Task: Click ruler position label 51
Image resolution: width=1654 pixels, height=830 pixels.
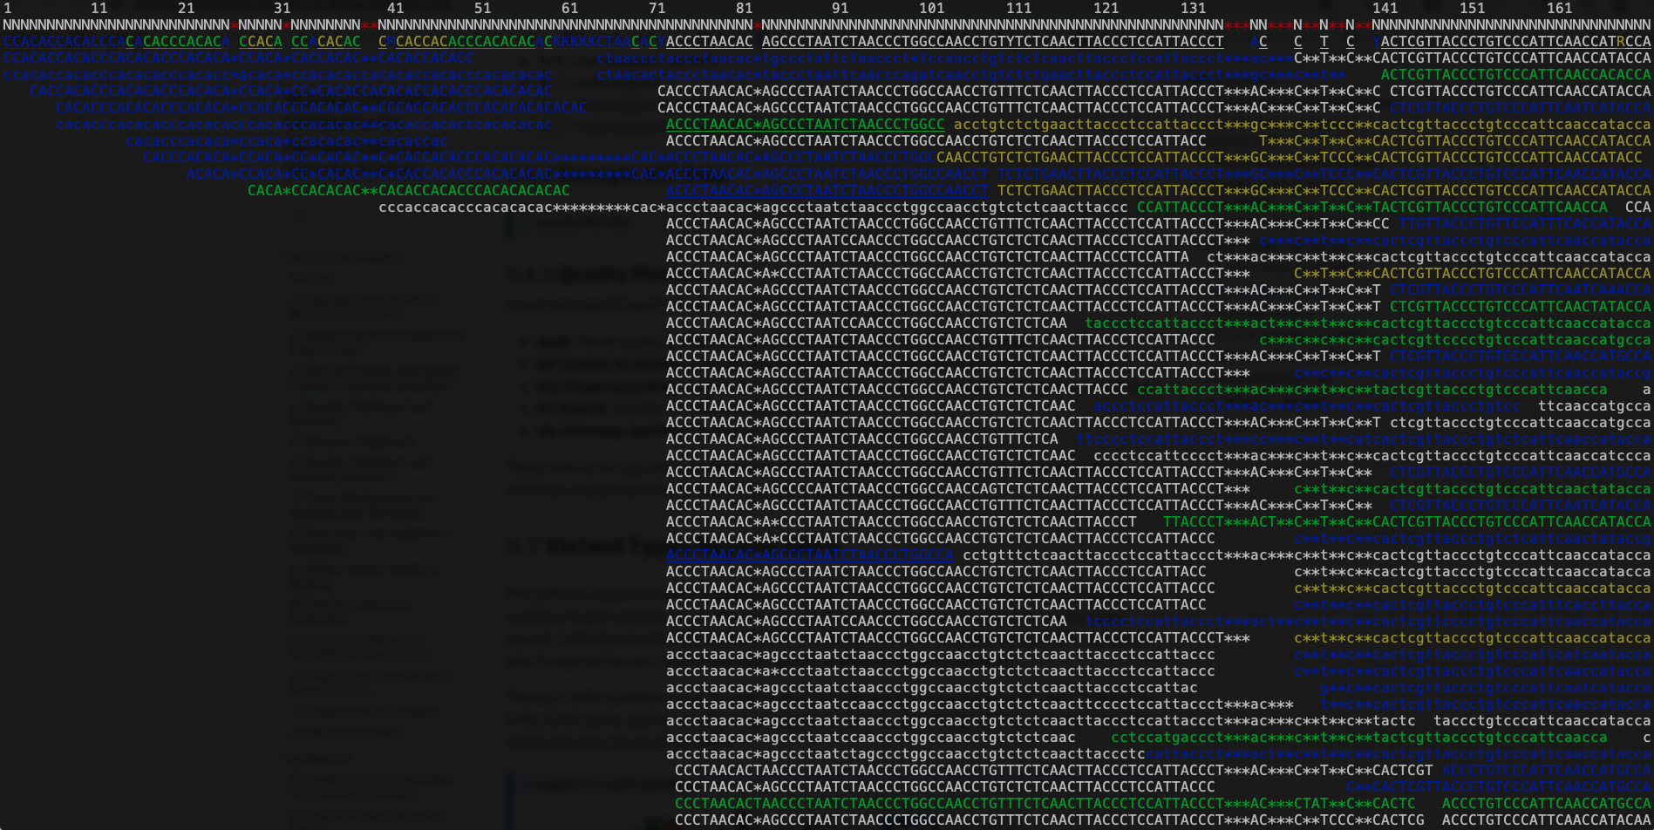Action: pyautogui.click(x=483, y=8)
